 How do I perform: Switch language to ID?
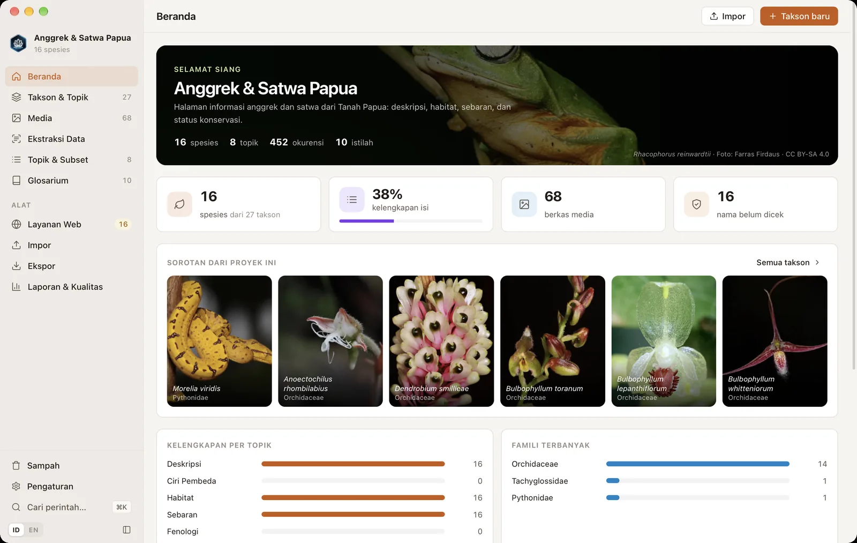click(x=16, y=530)
